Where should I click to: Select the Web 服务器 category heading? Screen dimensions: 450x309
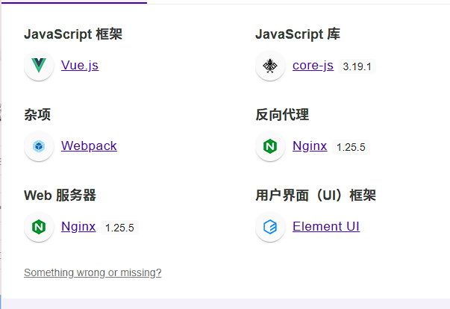pyautogui.click(x=60, y=196)
